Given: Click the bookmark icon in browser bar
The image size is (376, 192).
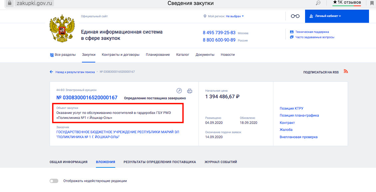Looking at the screenshot, I should 371,3.
